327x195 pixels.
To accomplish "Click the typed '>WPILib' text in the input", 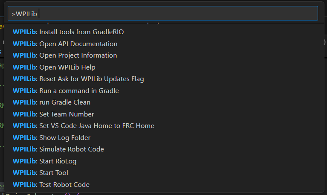I will 24,14.
